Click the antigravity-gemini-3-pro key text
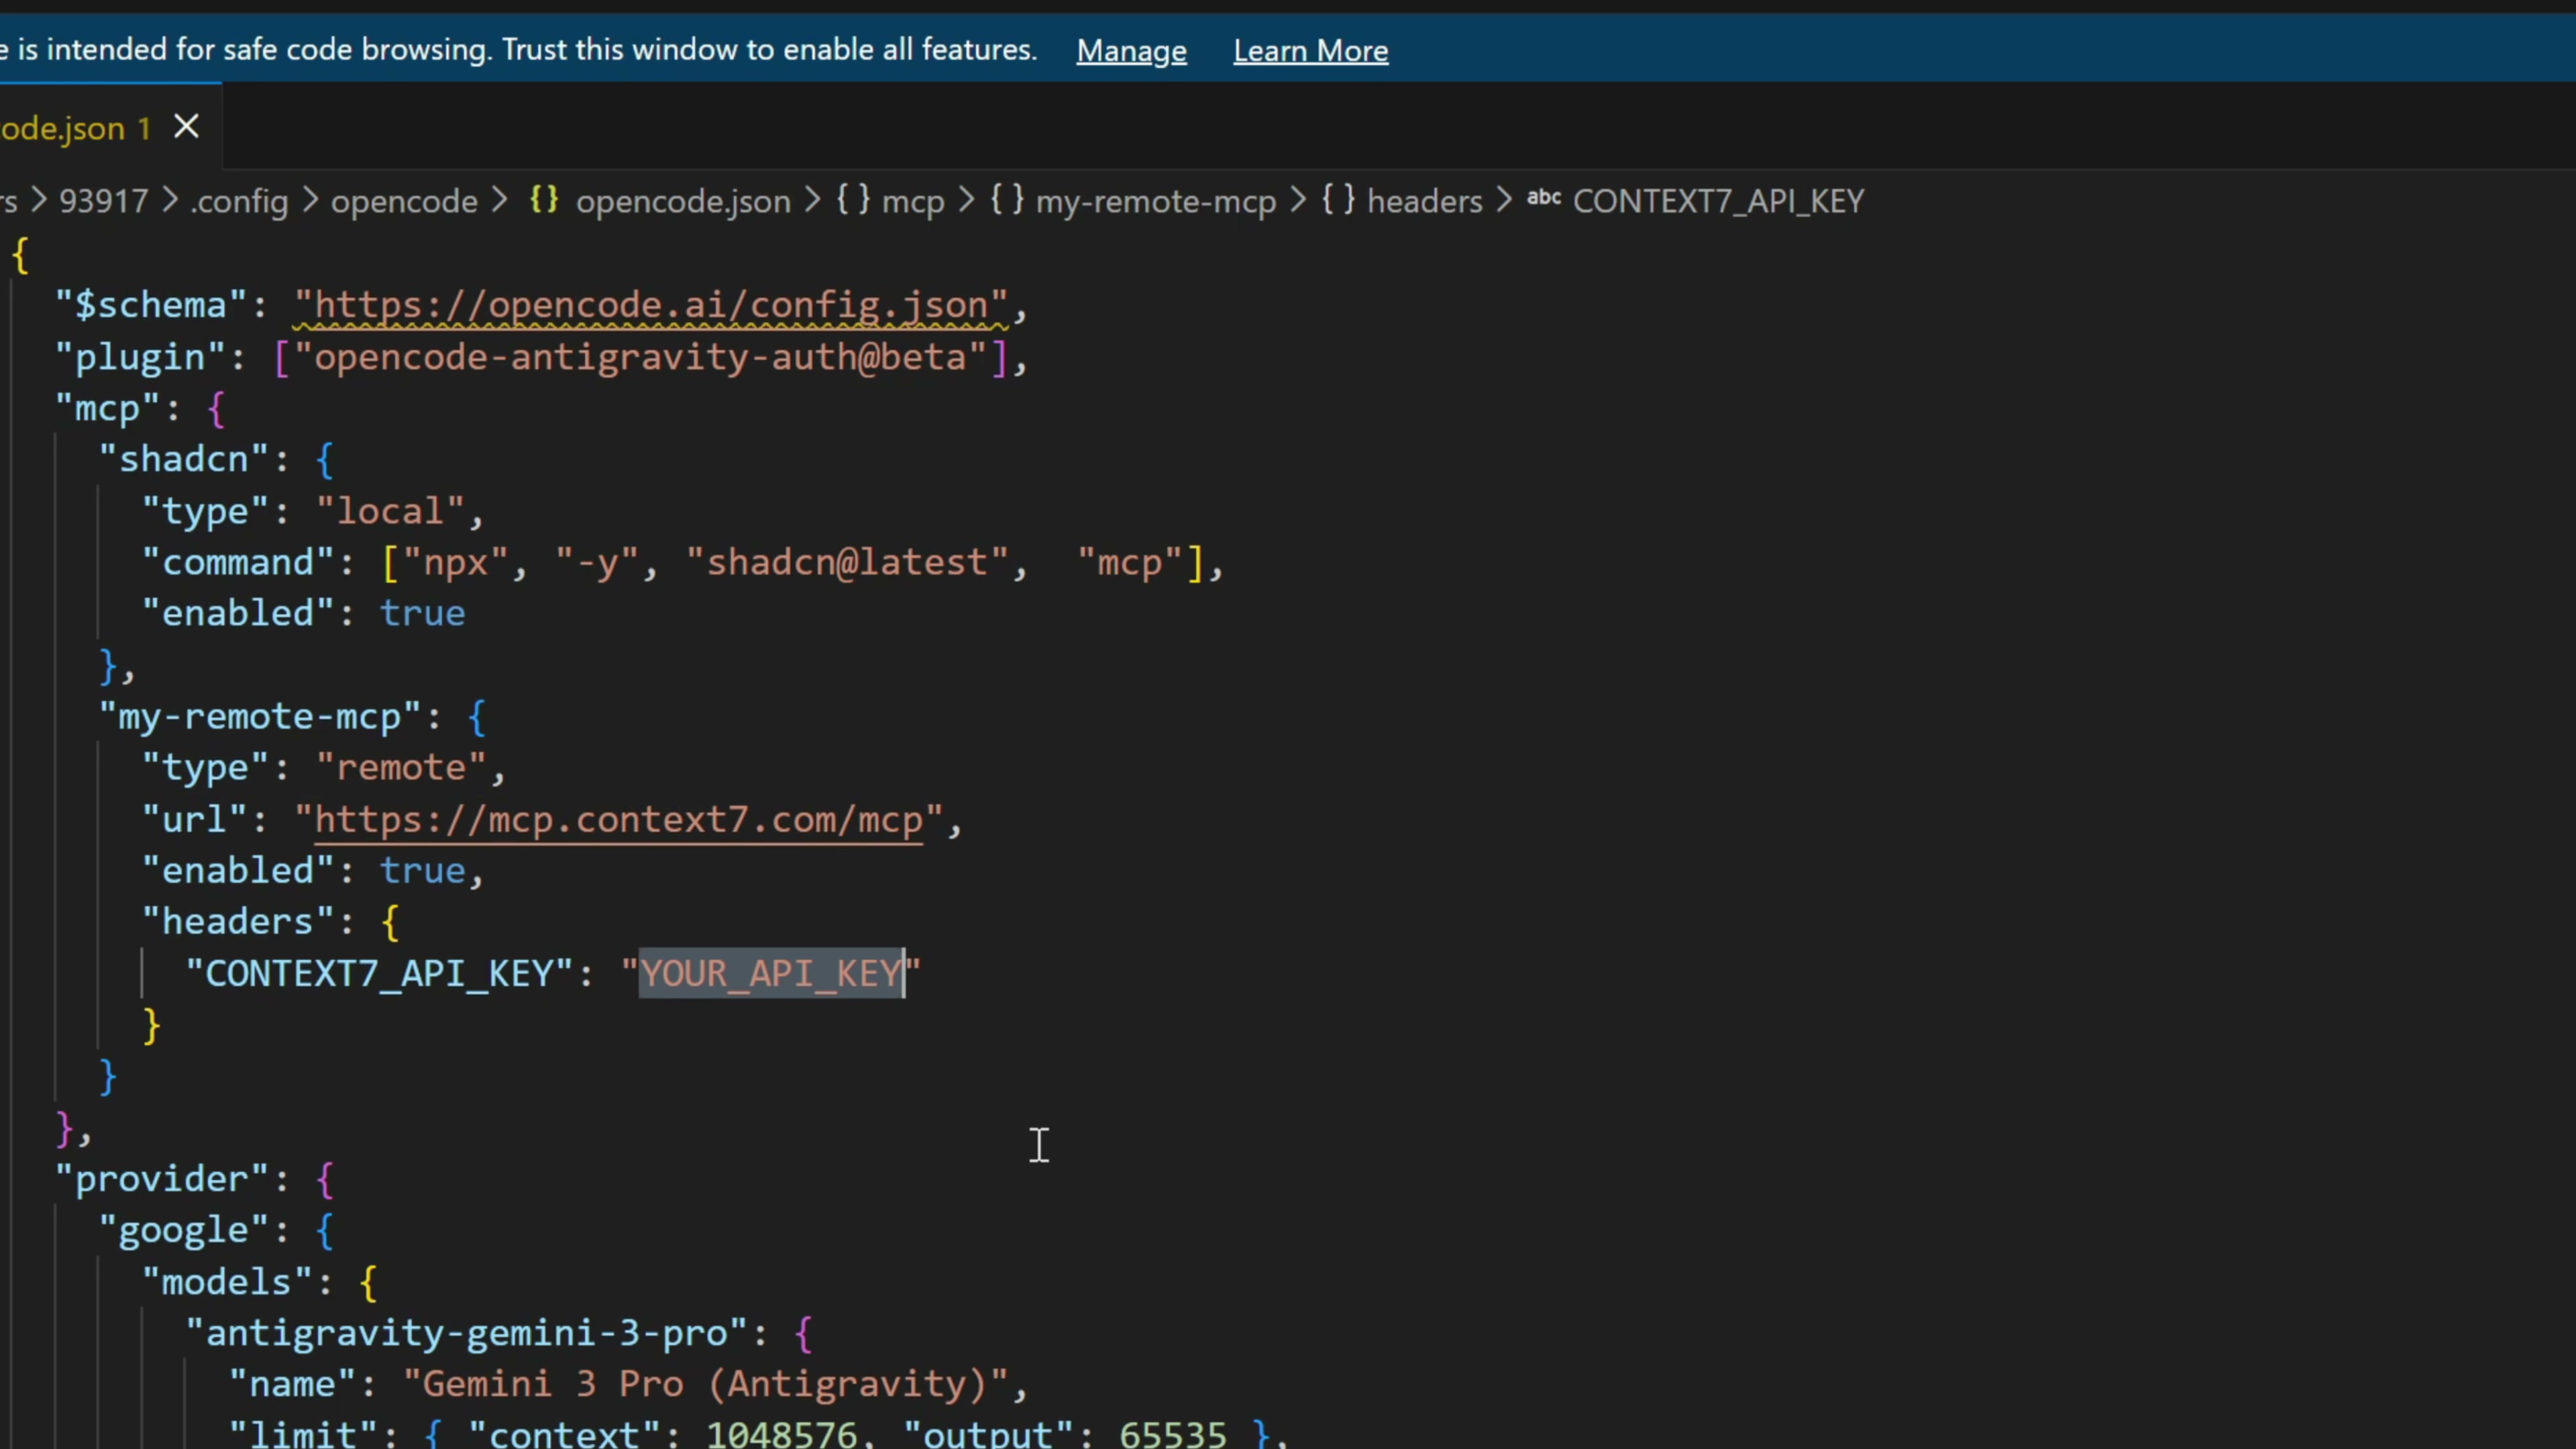2576x1449 pixels. coord(466,1333)
